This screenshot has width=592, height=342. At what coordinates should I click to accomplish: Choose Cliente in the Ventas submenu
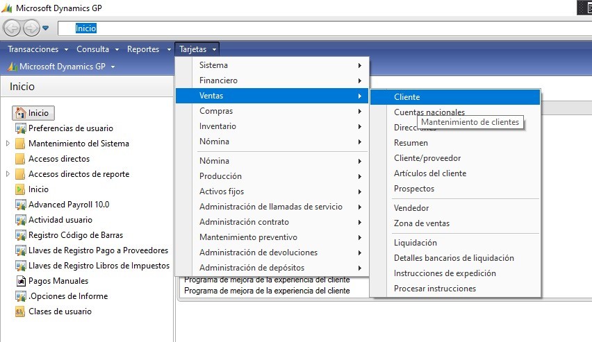pos(455,97)
